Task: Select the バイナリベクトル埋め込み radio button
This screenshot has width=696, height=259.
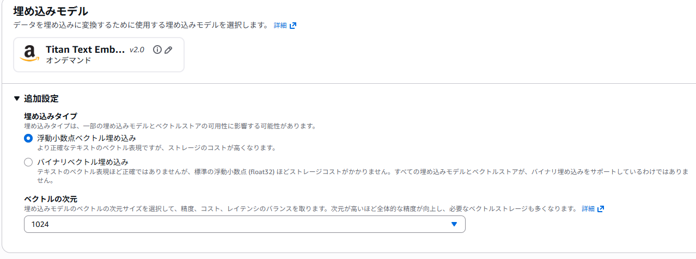Action: (x=28, y=162)
